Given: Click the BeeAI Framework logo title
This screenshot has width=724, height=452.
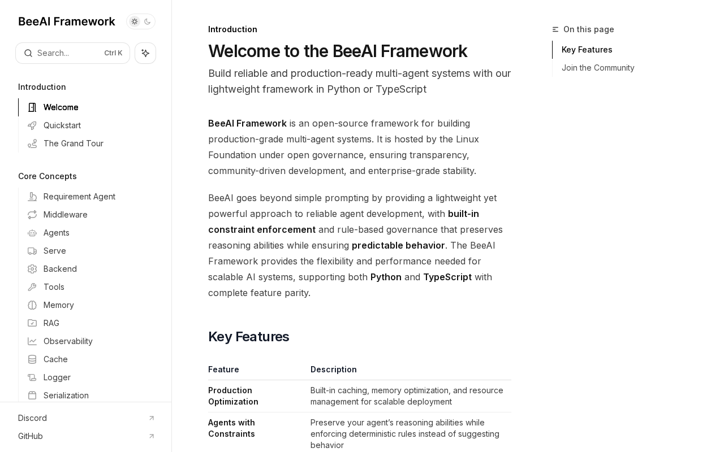Looking at the screenshot, I should point(67,21).
